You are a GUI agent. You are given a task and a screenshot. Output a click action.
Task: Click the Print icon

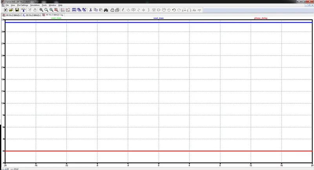(x=117, y=10)
